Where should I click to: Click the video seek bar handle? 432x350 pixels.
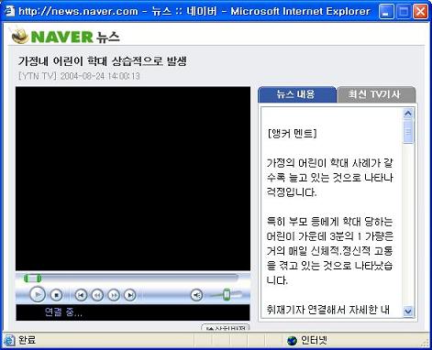tap(32, 279)
